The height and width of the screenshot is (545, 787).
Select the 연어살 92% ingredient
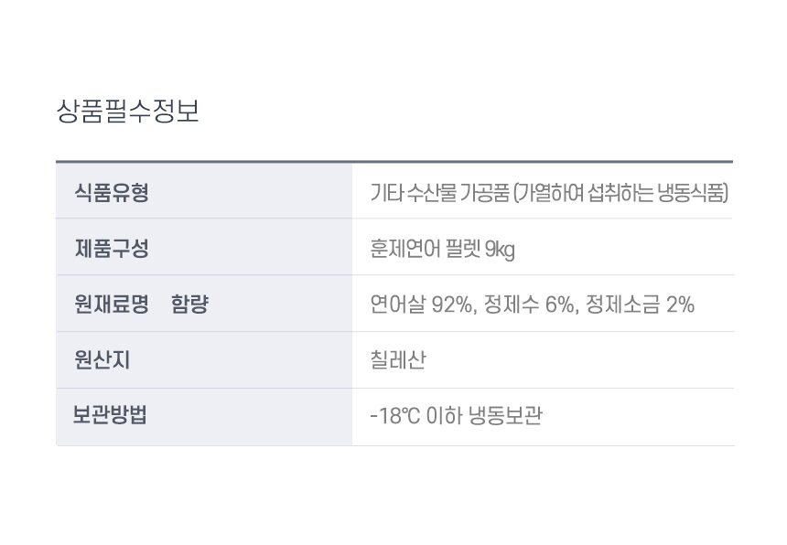click(423, 305)
